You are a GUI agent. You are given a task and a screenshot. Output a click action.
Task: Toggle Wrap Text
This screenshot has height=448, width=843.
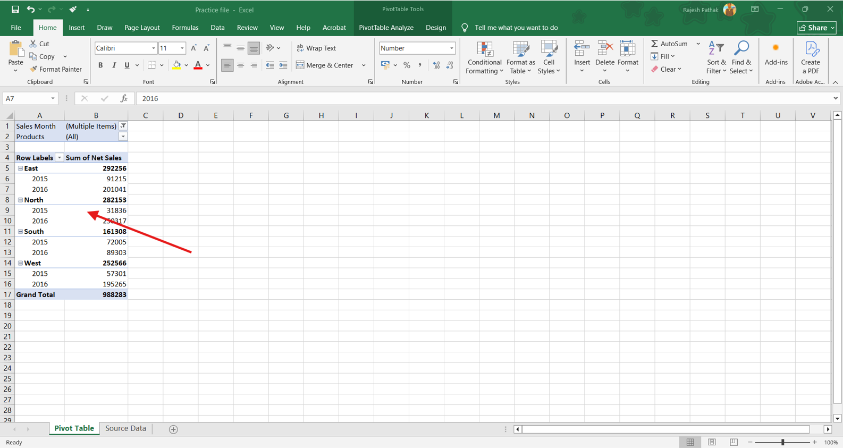316,48
